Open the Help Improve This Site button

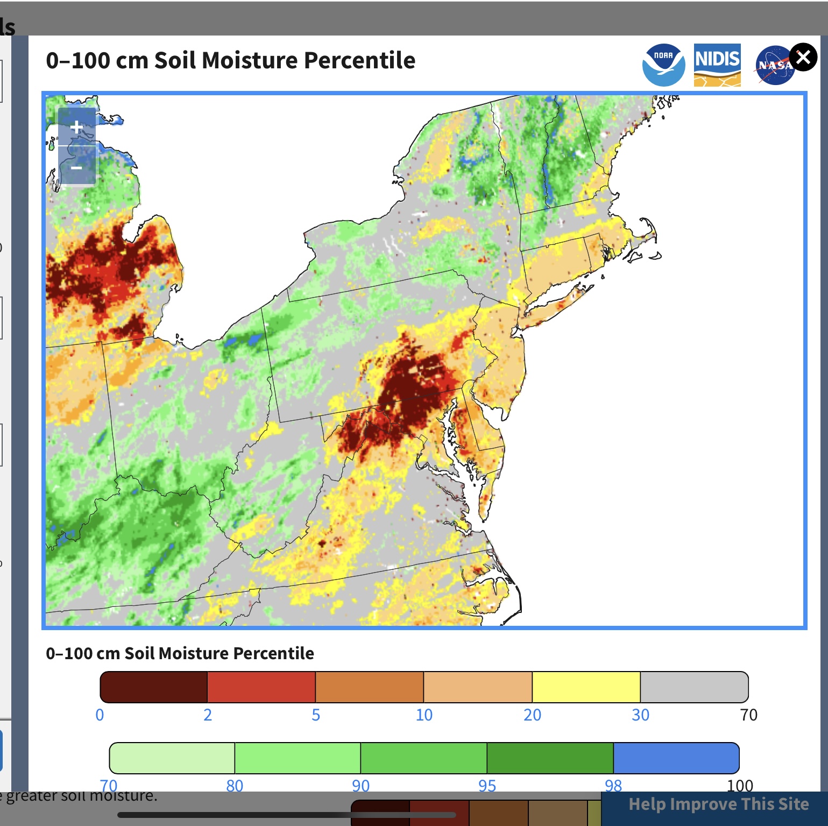pos(719,804)
